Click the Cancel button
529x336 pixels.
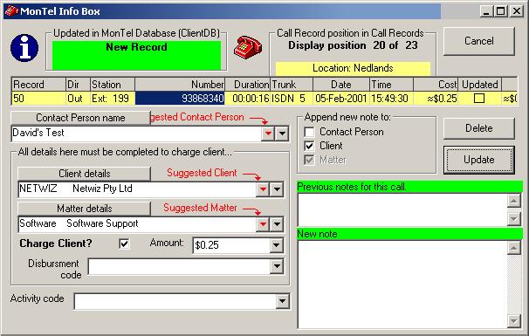478,41
